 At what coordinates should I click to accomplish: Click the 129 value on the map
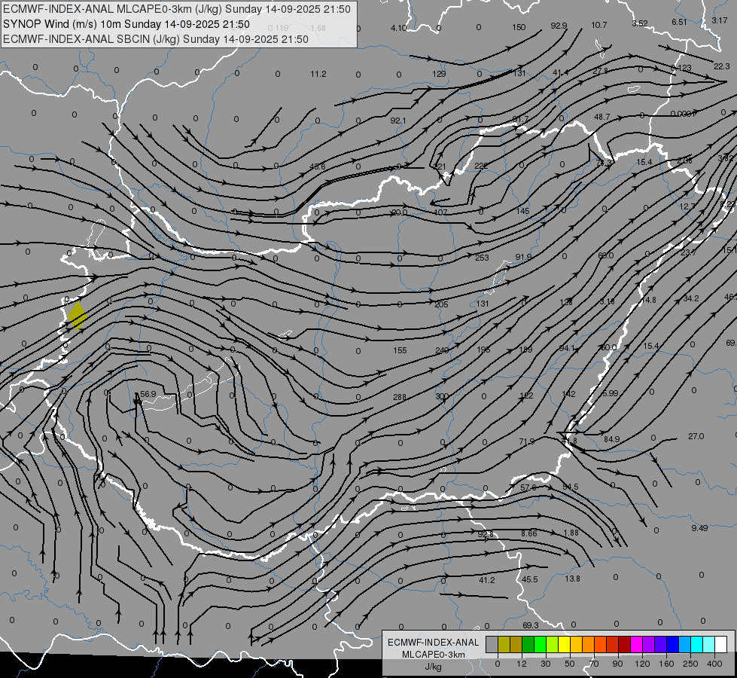coord(439,74)
